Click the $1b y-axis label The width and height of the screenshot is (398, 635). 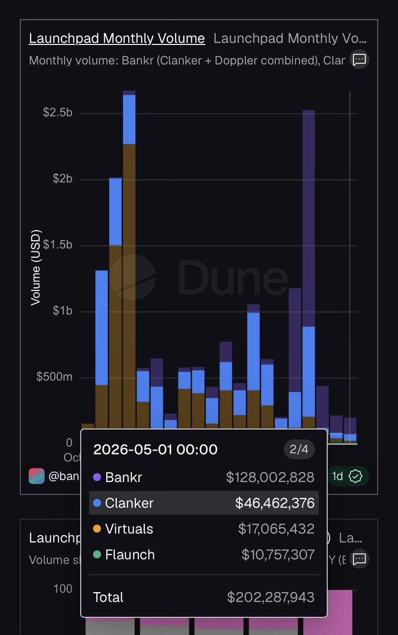(x=62, y=312)
